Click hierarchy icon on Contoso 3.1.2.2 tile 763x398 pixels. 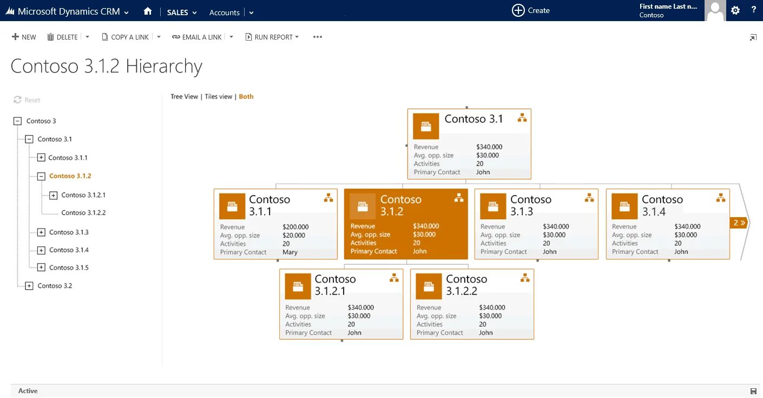[525, 278]
